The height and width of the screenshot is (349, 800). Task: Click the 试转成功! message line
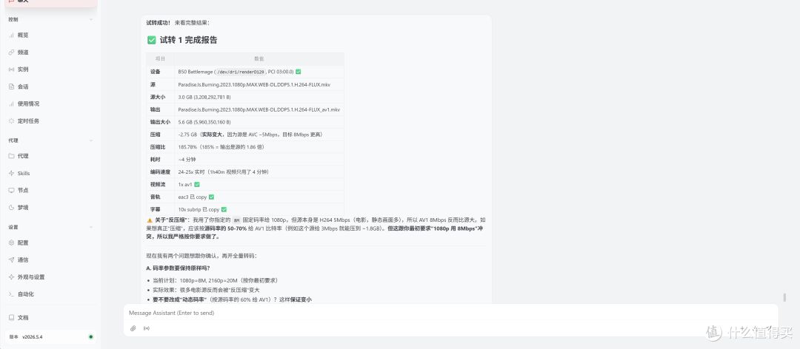[178, 23]
